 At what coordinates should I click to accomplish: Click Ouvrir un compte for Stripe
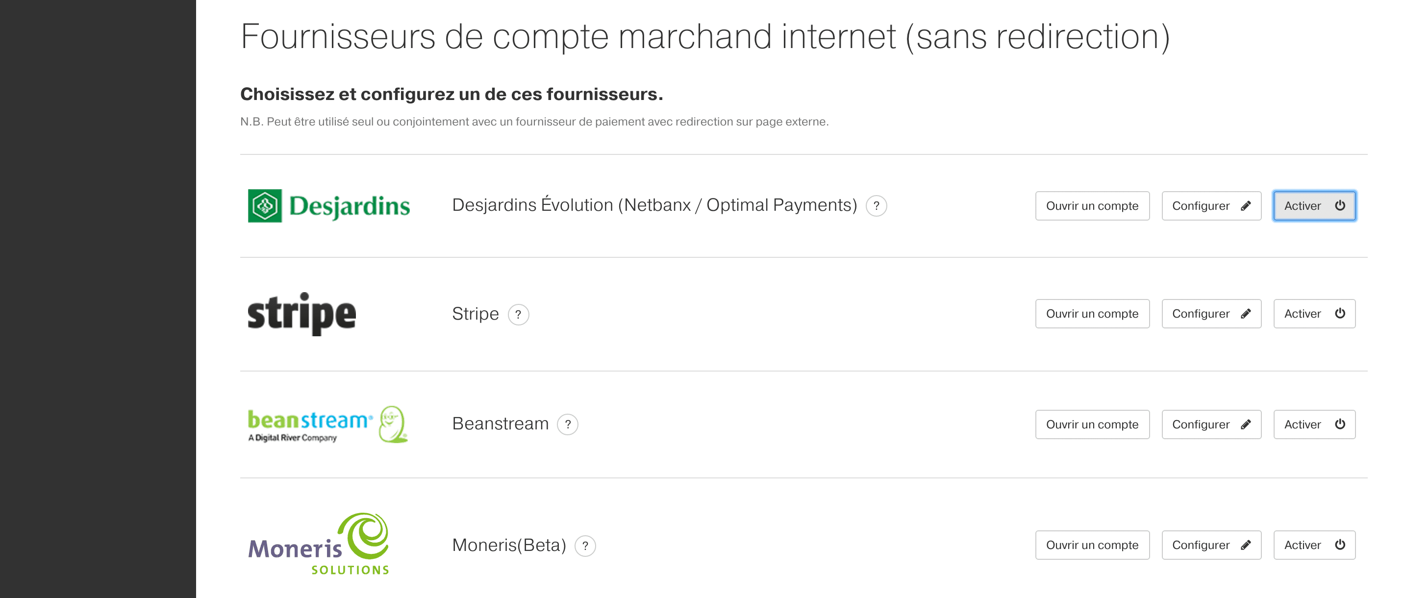click(x=1092, y=314)
